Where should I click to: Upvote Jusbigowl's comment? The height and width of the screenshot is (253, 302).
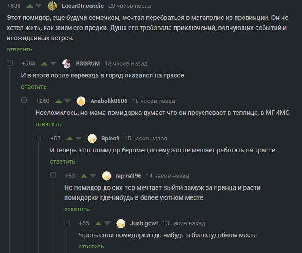tap(98, 223)
